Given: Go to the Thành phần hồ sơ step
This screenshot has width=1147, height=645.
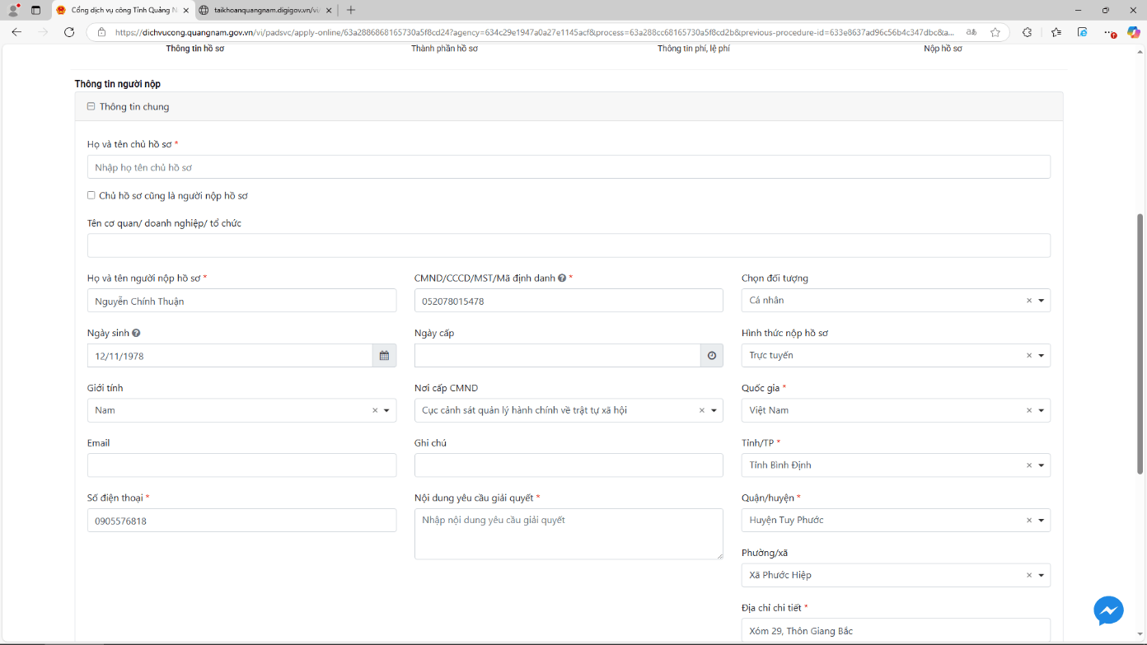Looking at the screenshot, I should 444,49.
